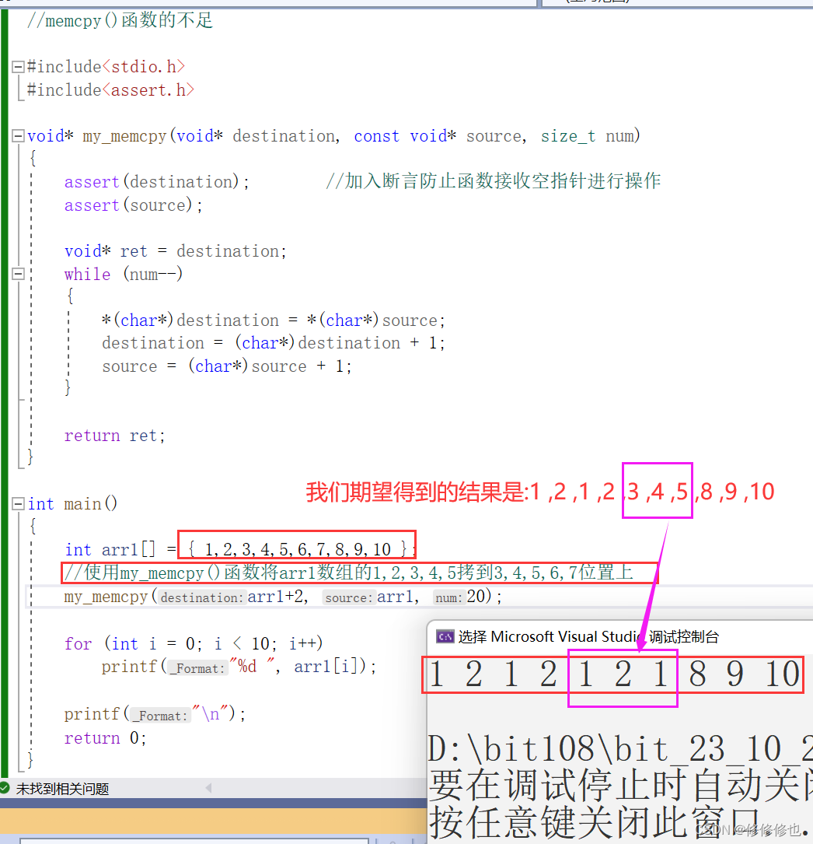
Task: Click the 'return 0;' line
Action: pos(105,738)
